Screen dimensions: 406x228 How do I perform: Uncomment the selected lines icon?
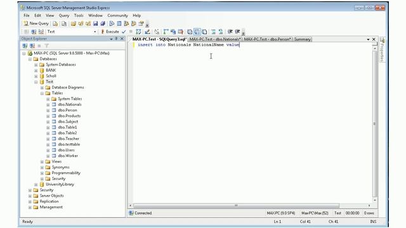click(221, 32)
